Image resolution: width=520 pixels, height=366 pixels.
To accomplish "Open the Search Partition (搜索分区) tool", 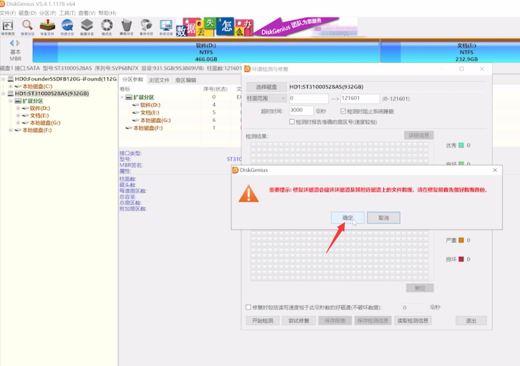I will click(x=28, y=27).
